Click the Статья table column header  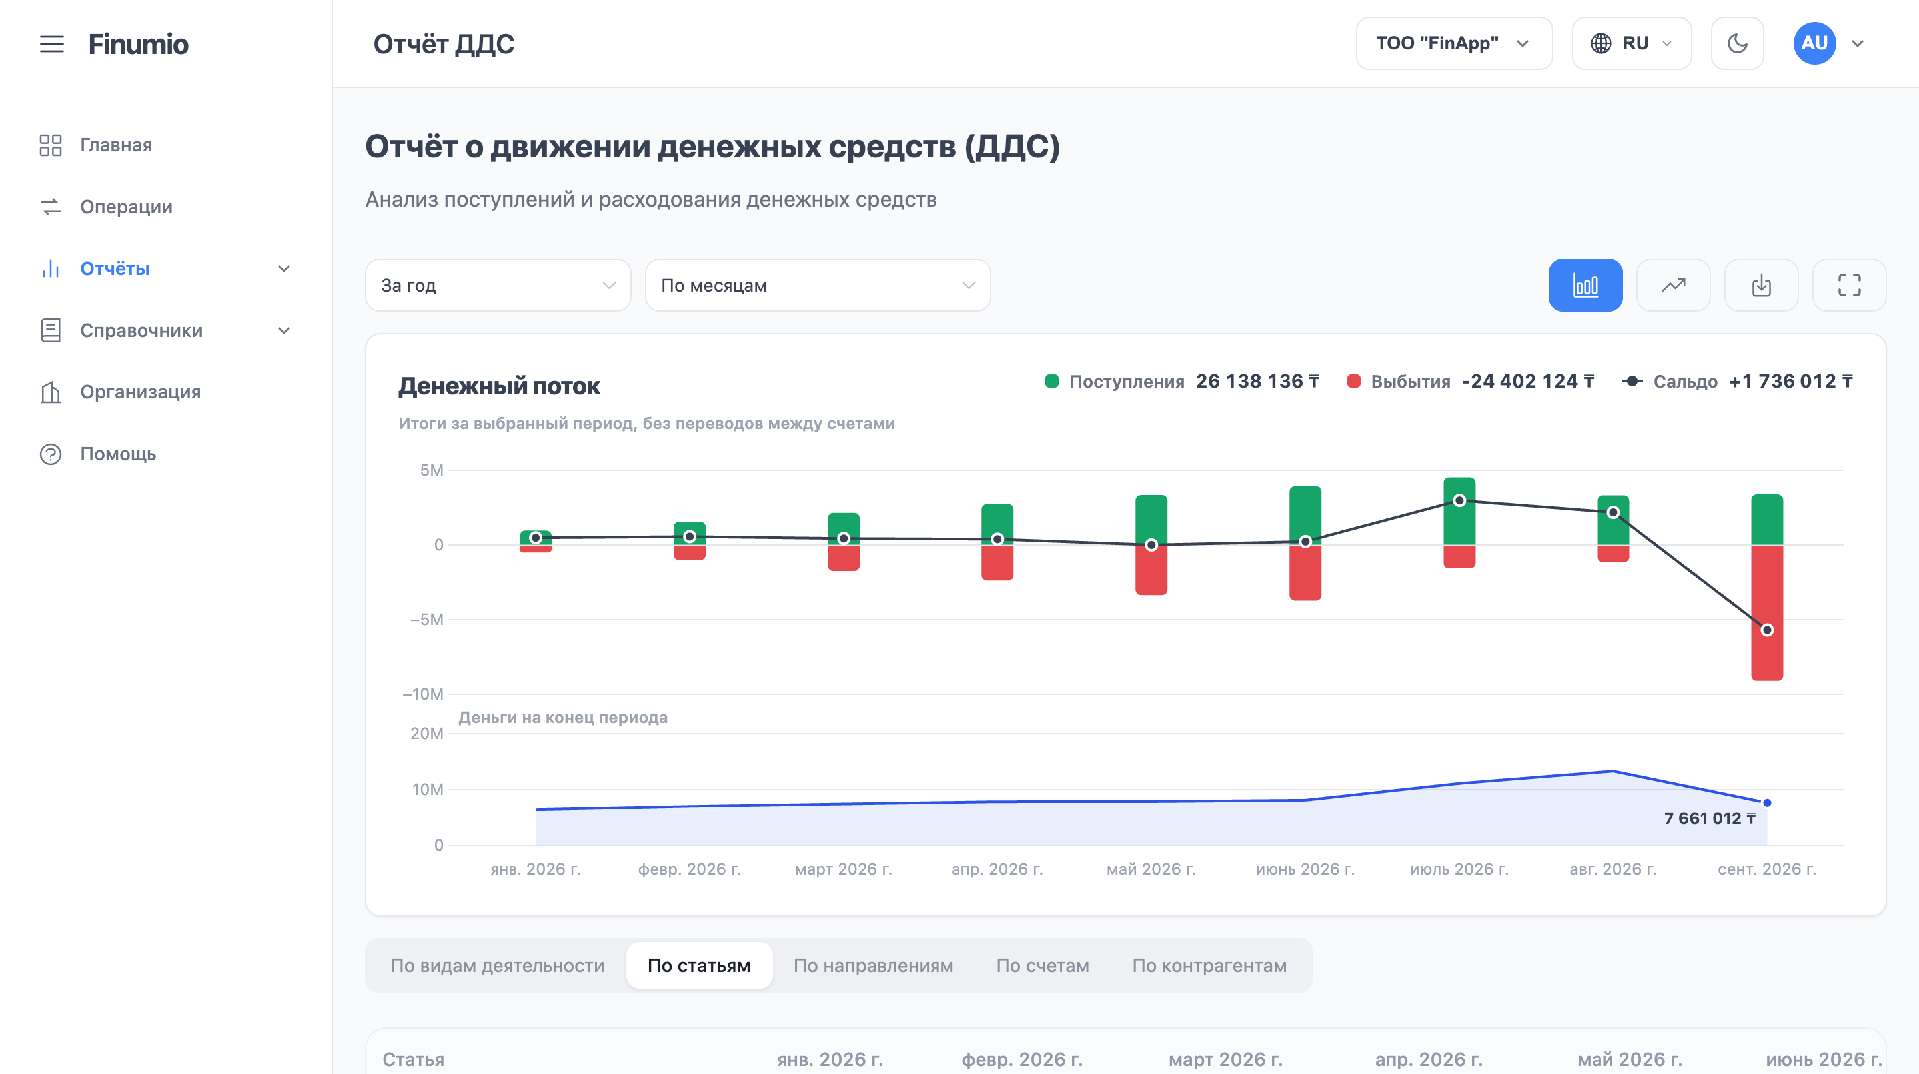click(413, 1059)
